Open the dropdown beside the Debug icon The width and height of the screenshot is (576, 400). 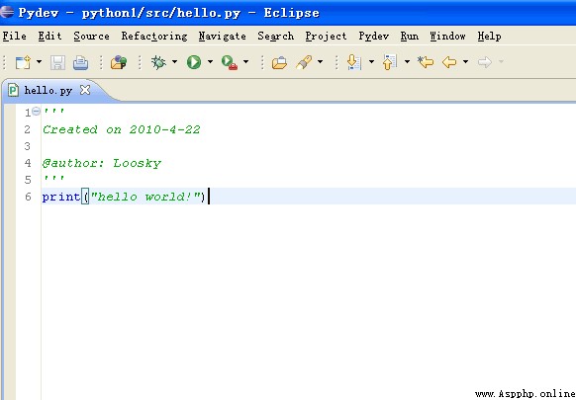(174, 62)
